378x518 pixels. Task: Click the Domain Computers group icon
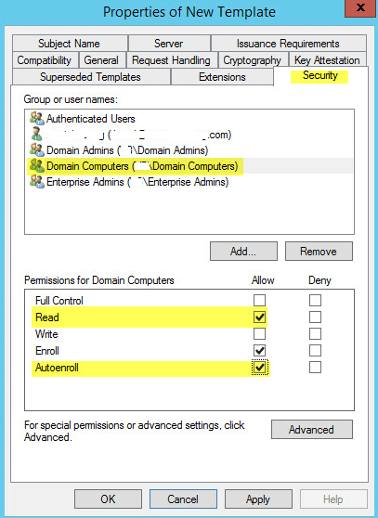36,165
